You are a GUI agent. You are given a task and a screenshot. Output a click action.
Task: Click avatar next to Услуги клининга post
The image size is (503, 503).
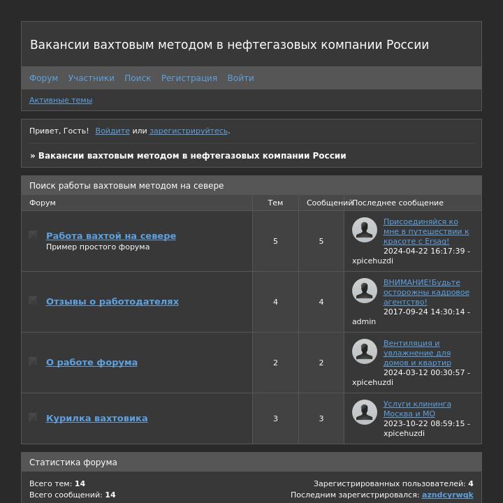pyautogui.click(x=365, y=412)
